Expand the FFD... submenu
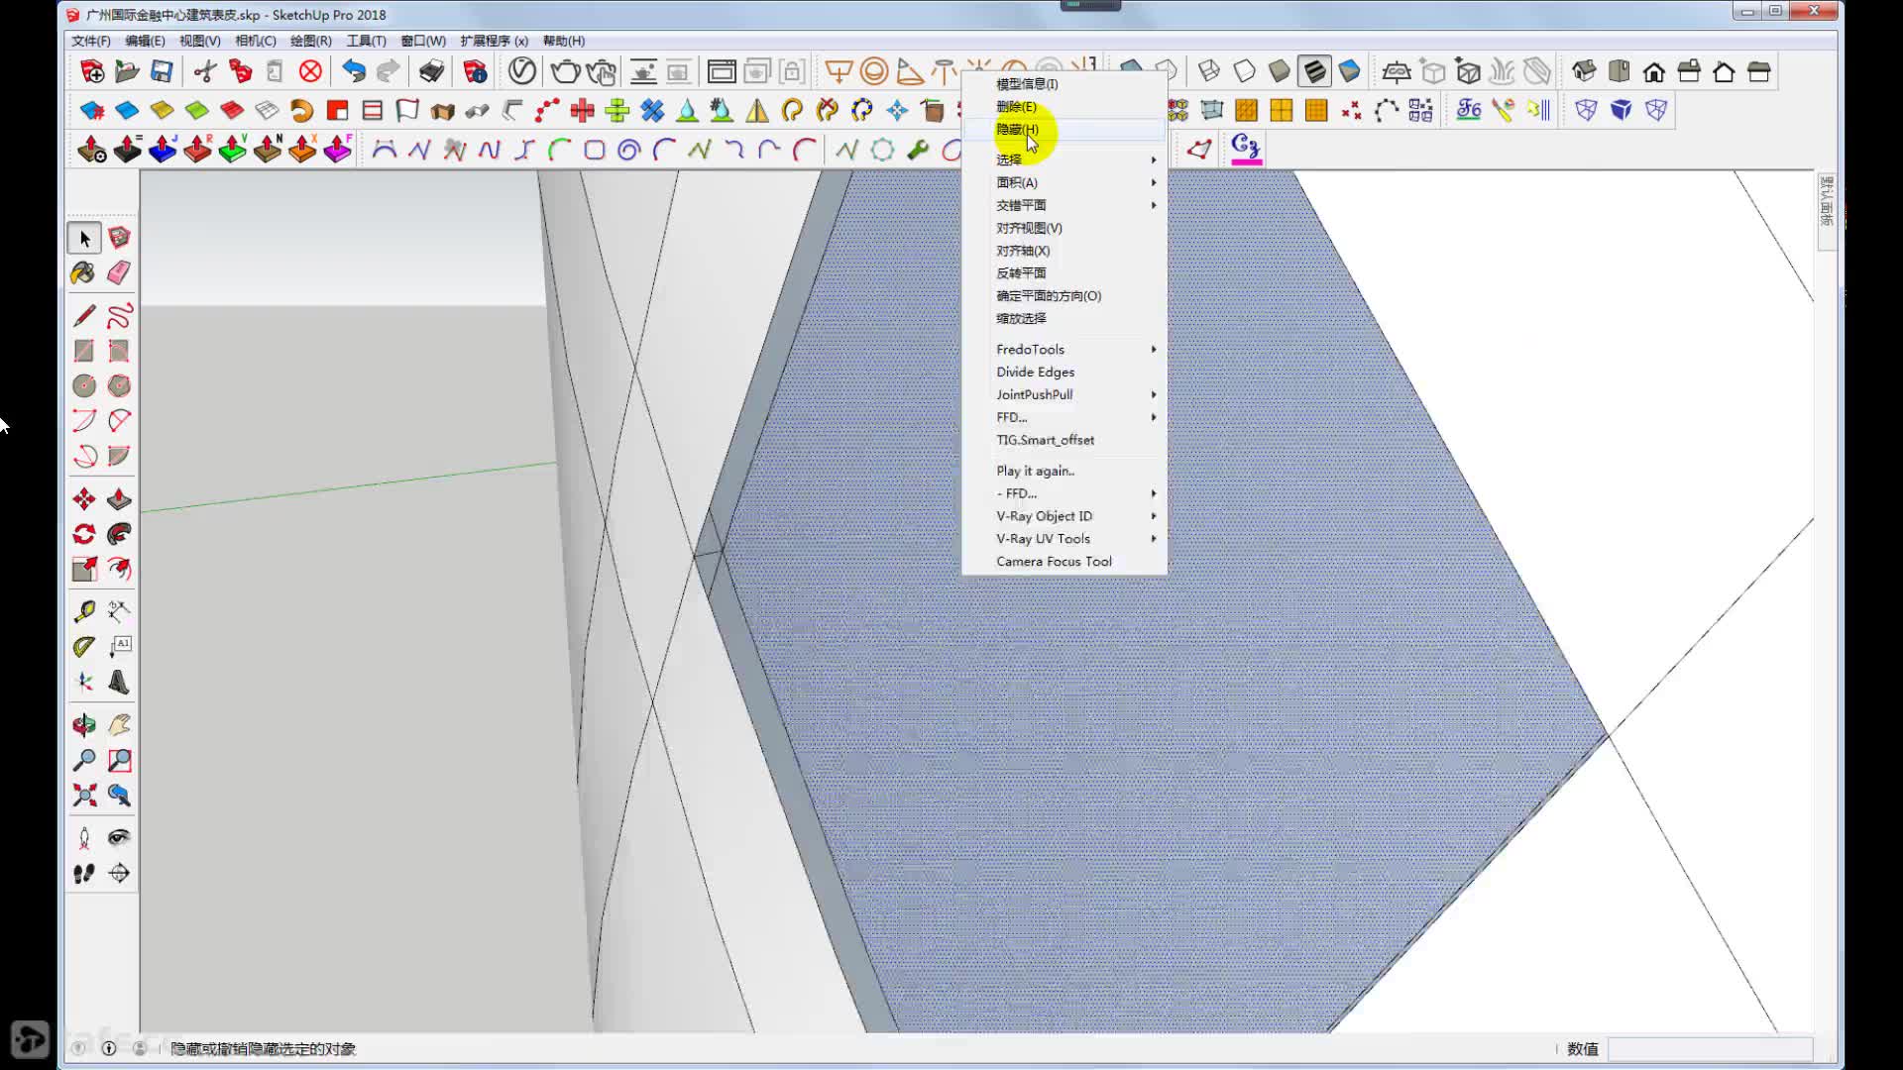 [1065, 417]
